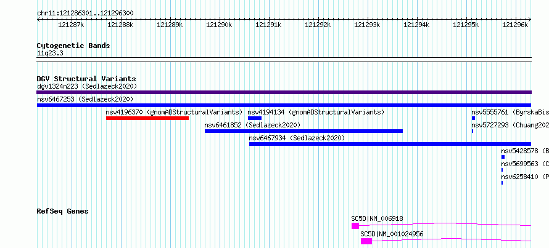This screenshot has width=549, height=248.
Task: Click the nsv5428578 variant label
Action: pos(525,151)
